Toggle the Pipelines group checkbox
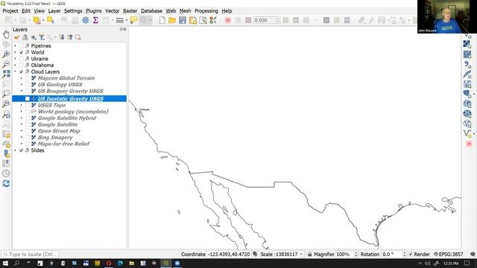This screenshot has height=268, width=477. [x=22, y=46]
